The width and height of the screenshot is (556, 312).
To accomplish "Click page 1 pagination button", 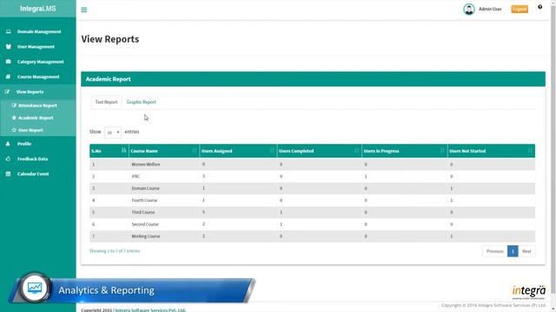I will click(513, 251).
